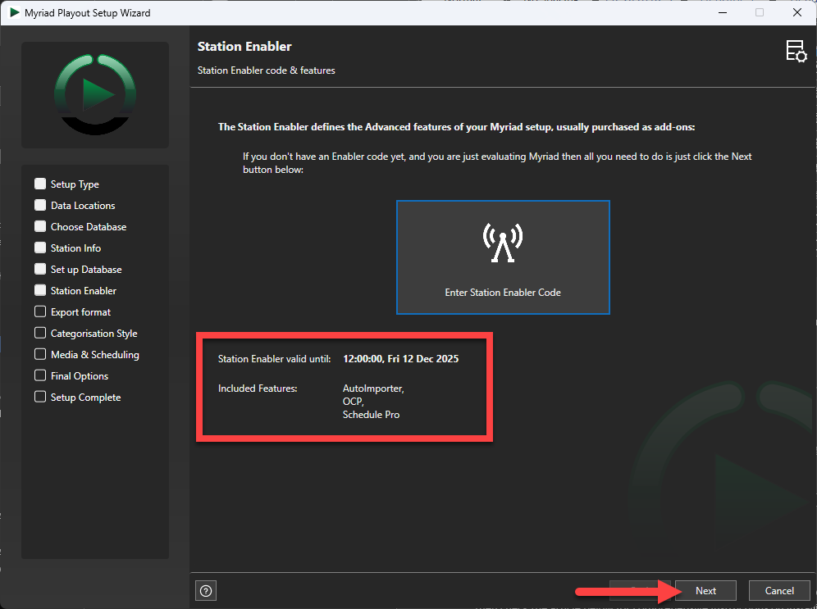Toggle the Data Locations step checkbox
The image size is (817, 609).
(x=40, y=205)
